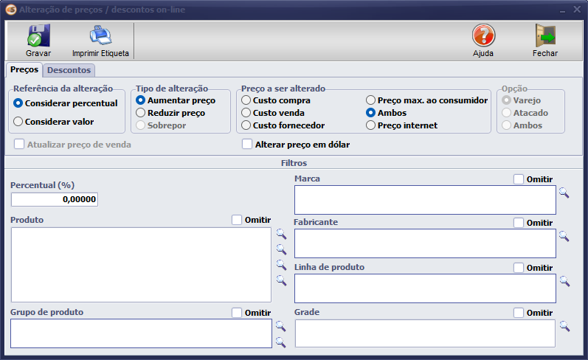Click the Fechar exit door icon

pyautogui.click(x=544, y=35)
